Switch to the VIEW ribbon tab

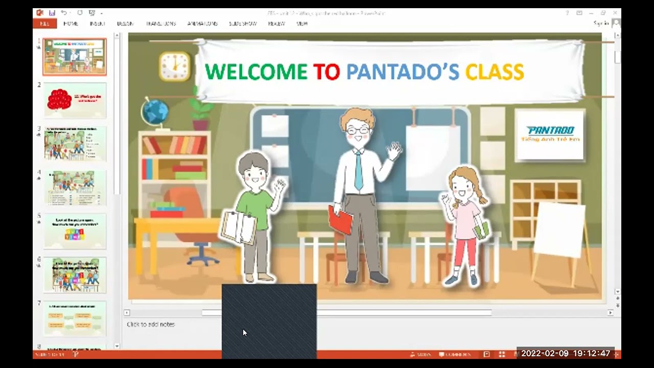[x=301, y=24]
